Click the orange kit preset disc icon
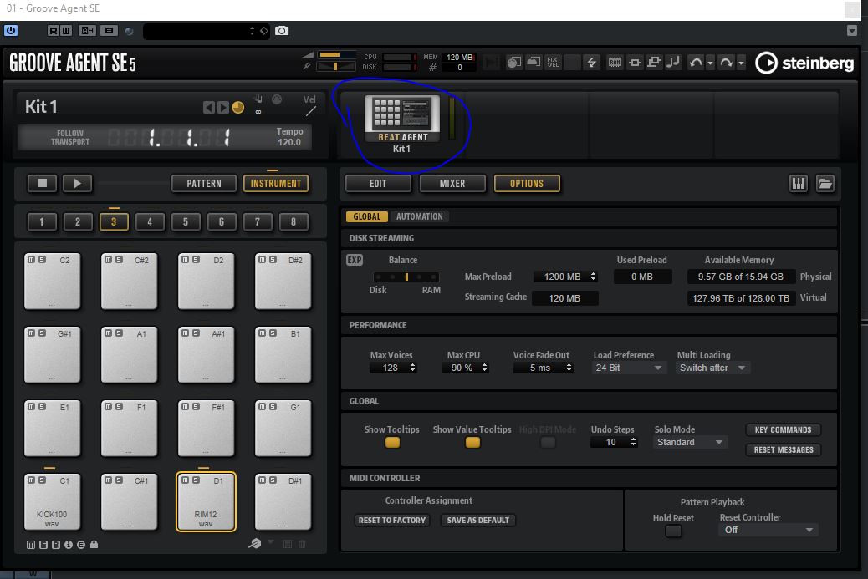Screen dimensions: 868x579 click(238, 107)
